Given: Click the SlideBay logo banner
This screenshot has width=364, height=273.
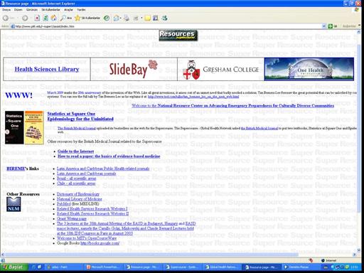Looking at the screenshot, I should point(134,69).
